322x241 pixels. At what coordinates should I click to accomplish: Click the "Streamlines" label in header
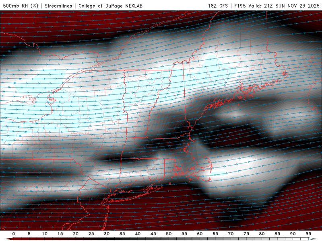tap(58, 6)
